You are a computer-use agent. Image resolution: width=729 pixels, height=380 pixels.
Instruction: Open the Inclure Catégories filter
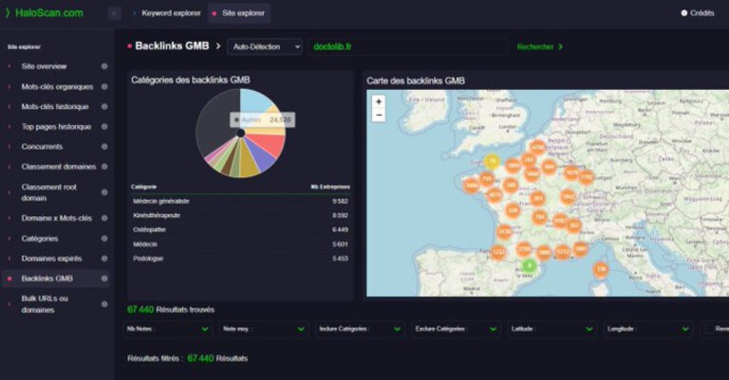point(360,329)
